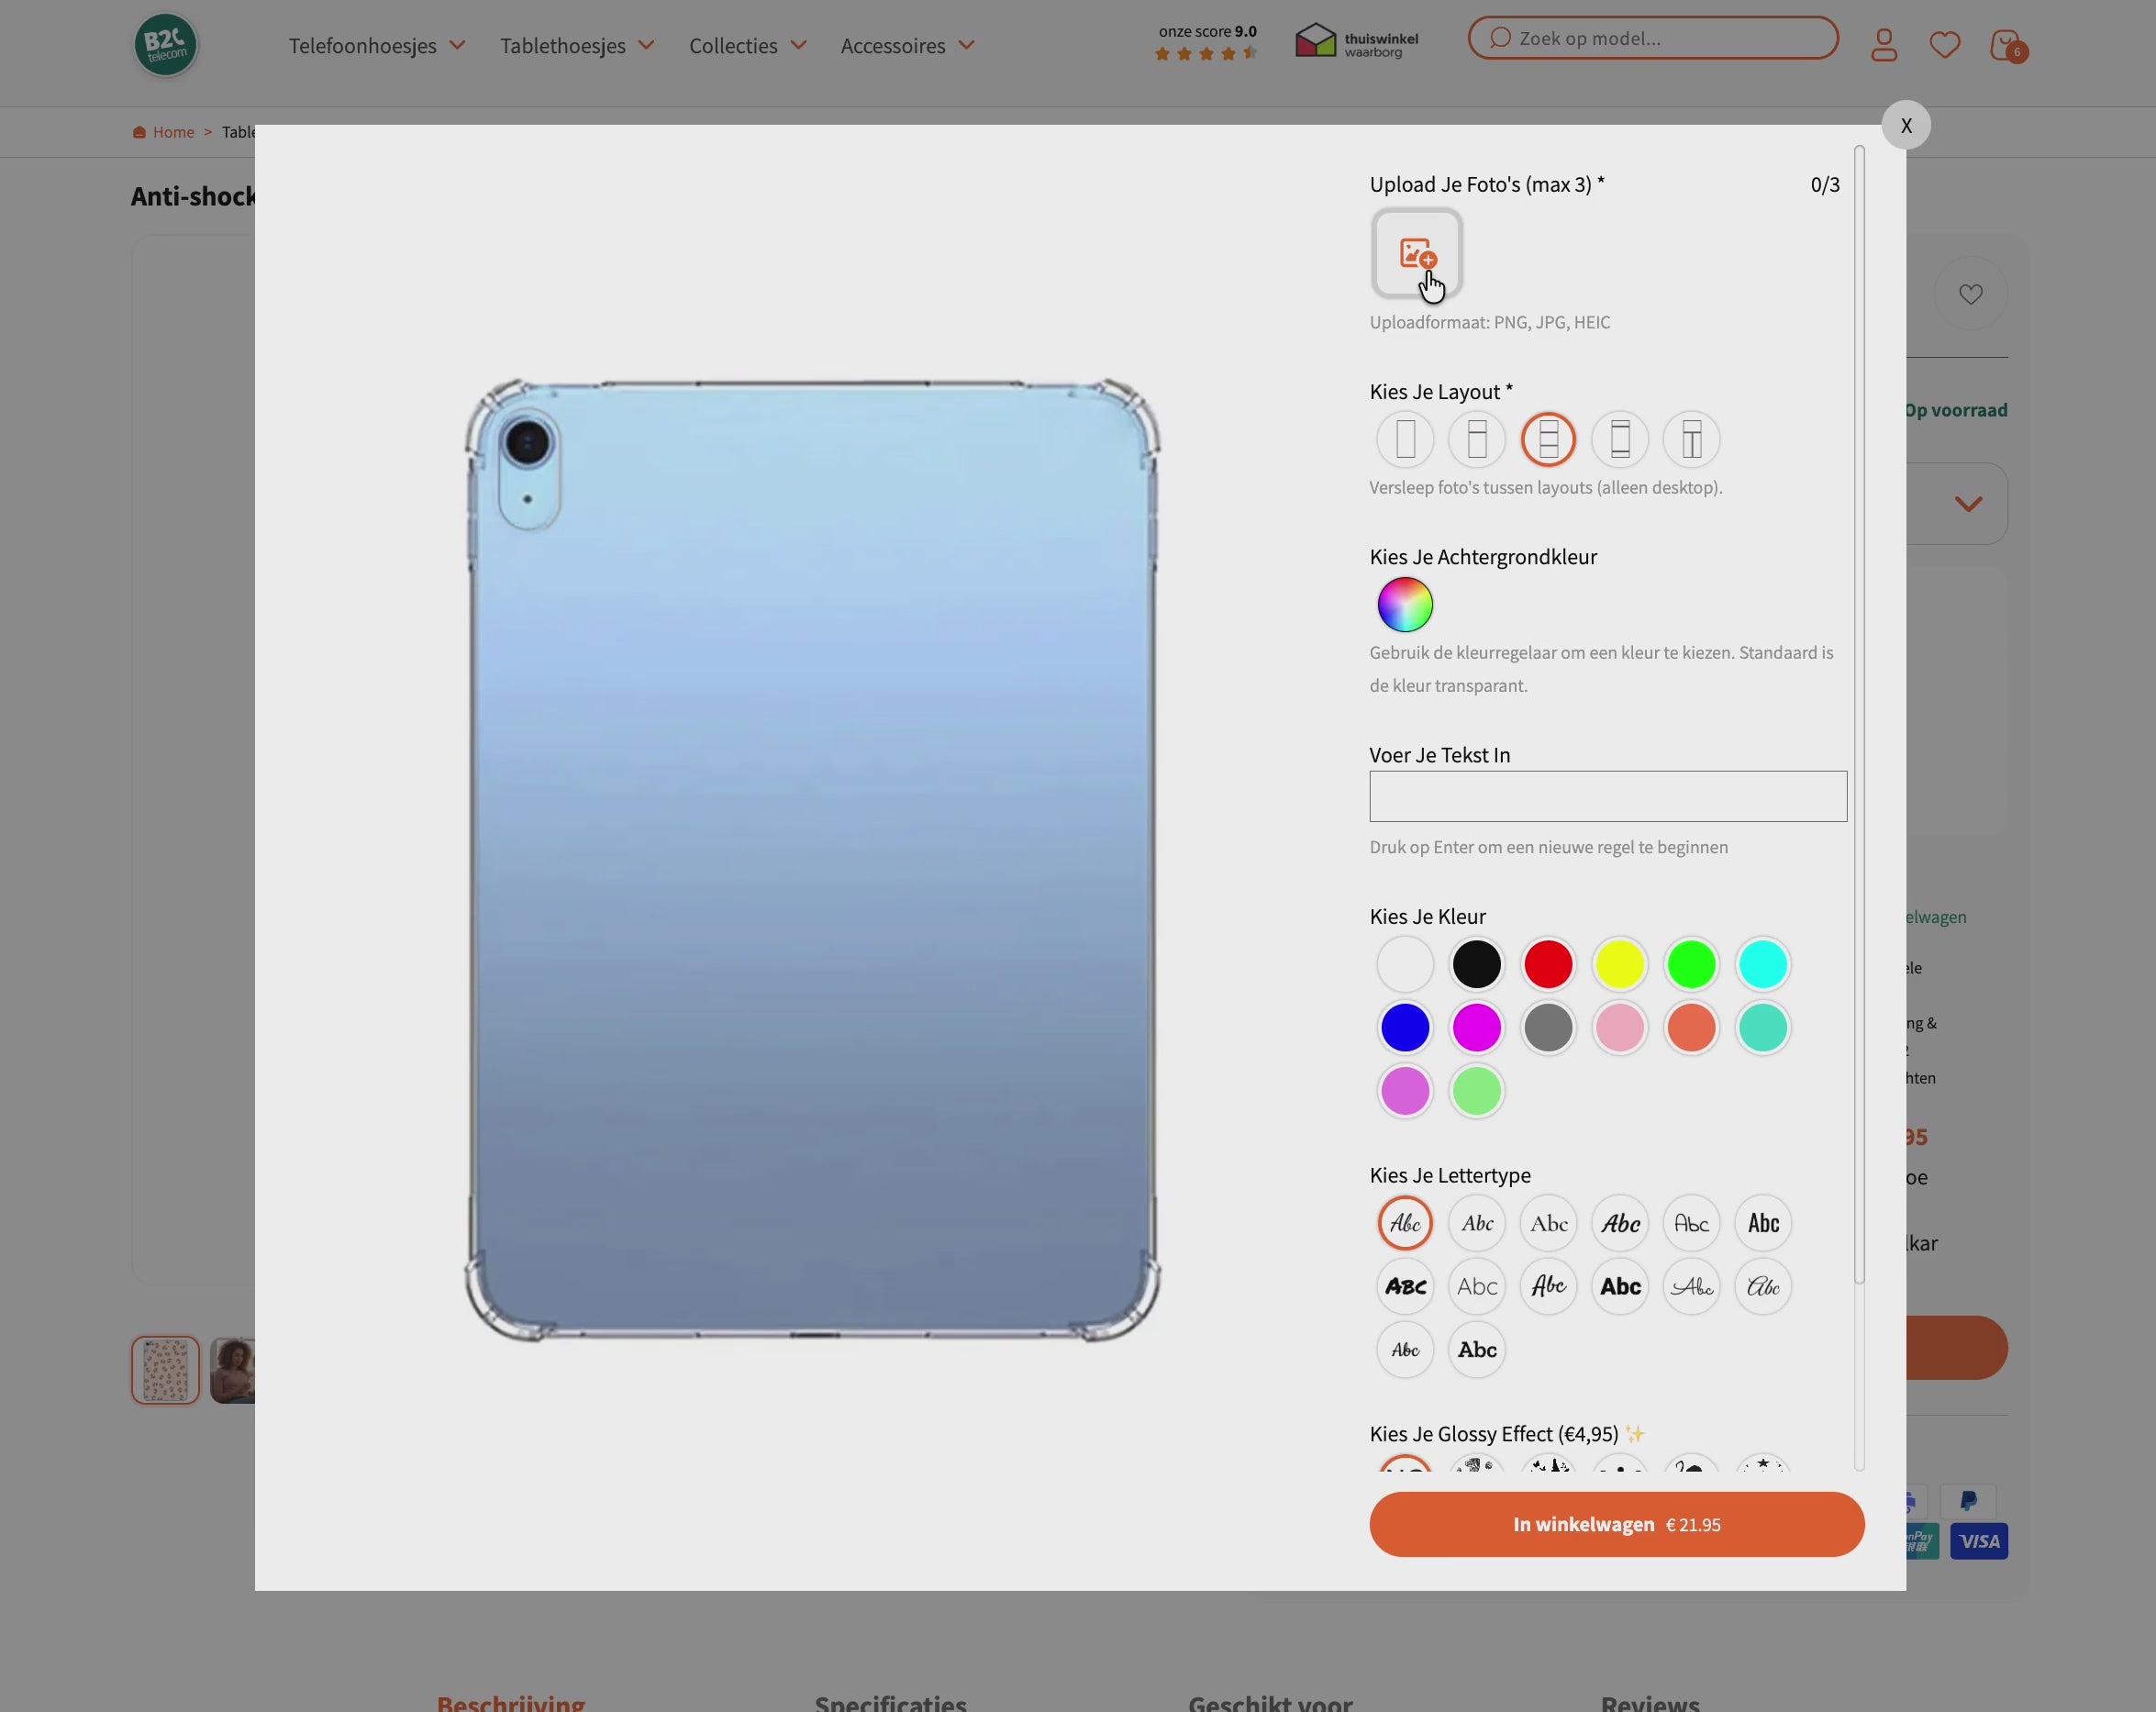The width and height of the screenshot is (2156, 1712).
Task: Open the shopping cart icon with badge
Action: 2007,46
